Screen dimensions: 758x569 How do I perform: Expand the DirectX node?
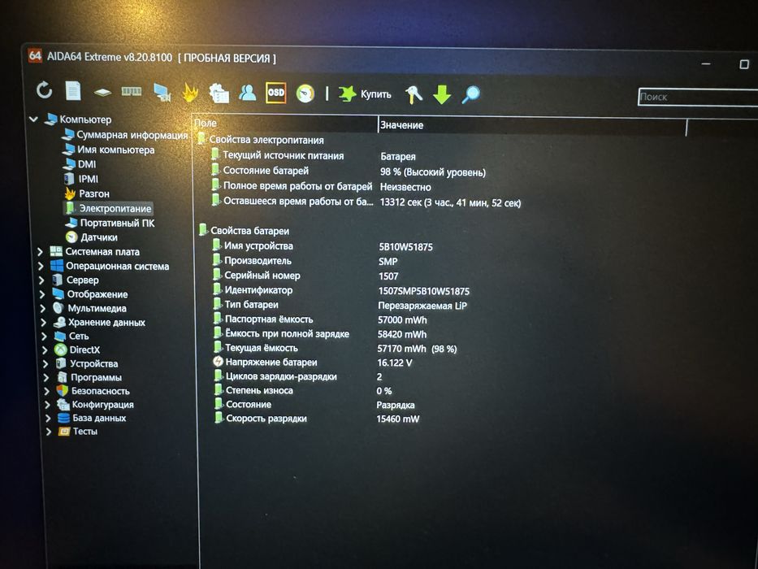pyautogui.click(x=45, y=350)
